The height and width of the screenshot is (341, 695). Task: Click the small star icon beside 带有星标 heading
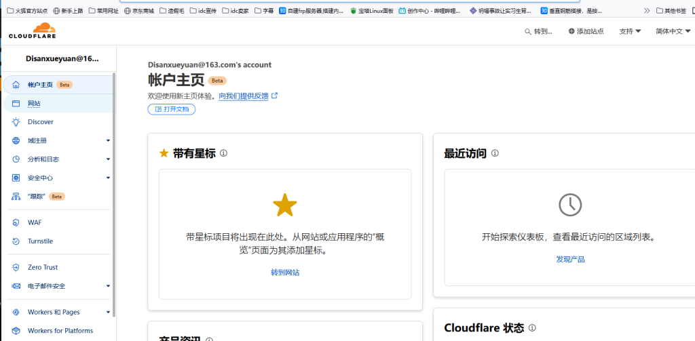(164, 153)
